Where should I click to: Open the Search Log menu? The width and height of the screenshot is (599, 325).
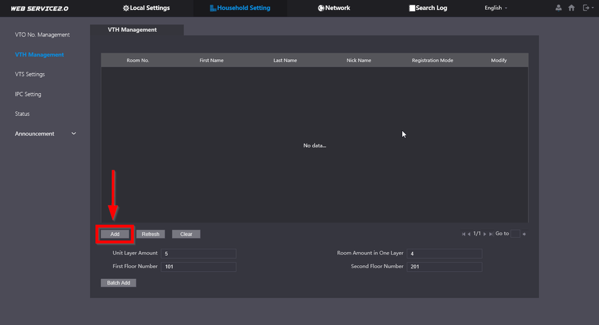[x=427, y=8]
